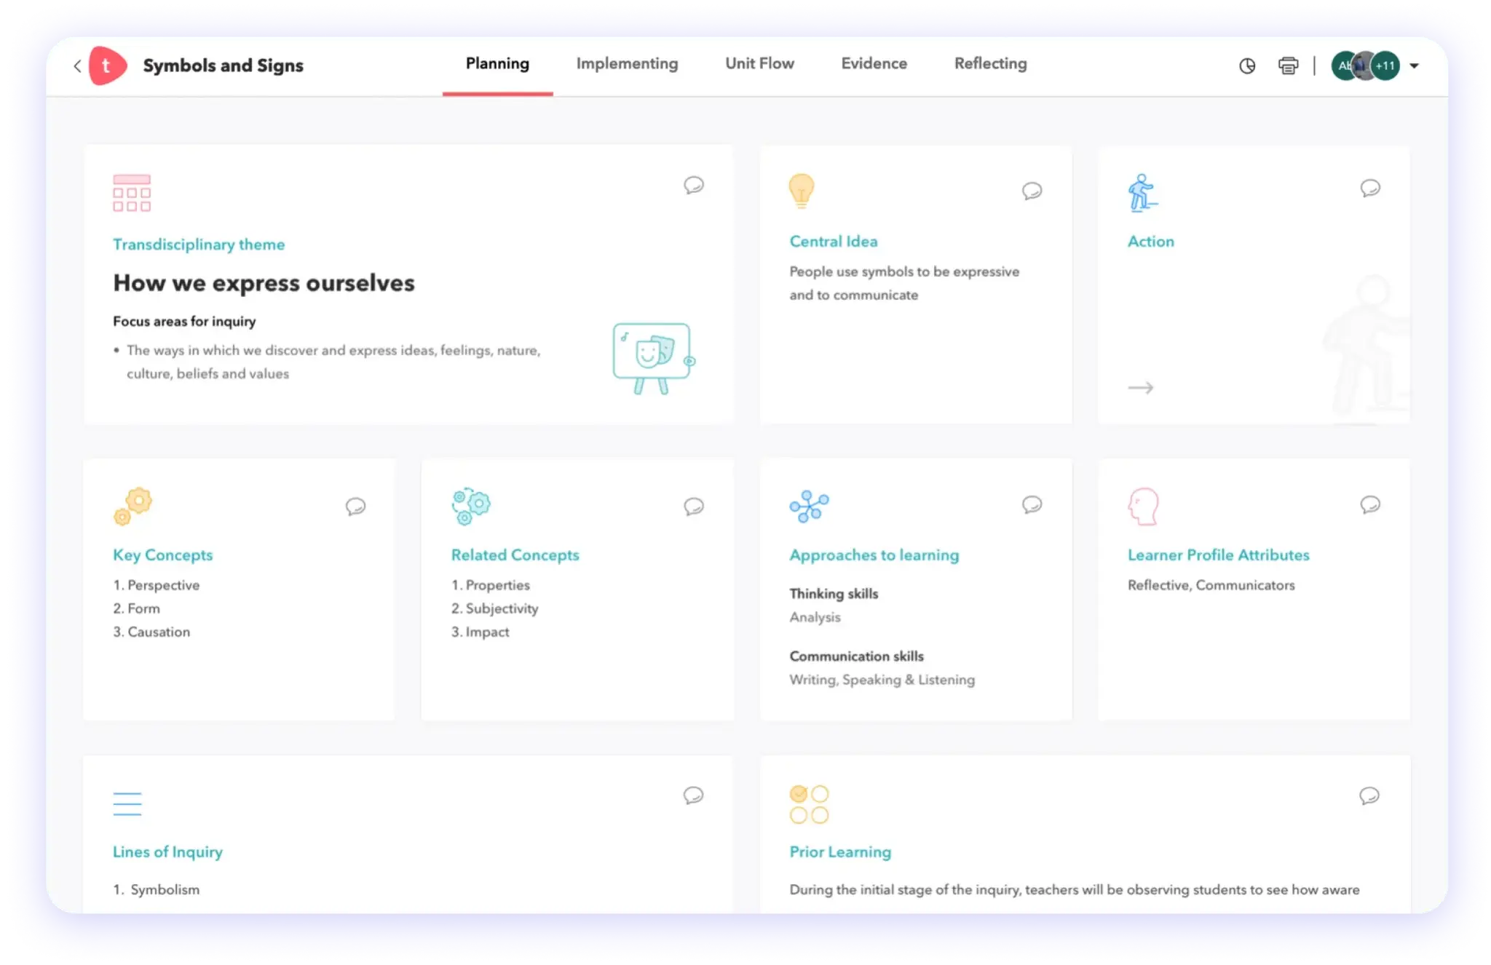
Task: Expand the collaborators dropdown arrow
Action: click(x=1414, y=66)
